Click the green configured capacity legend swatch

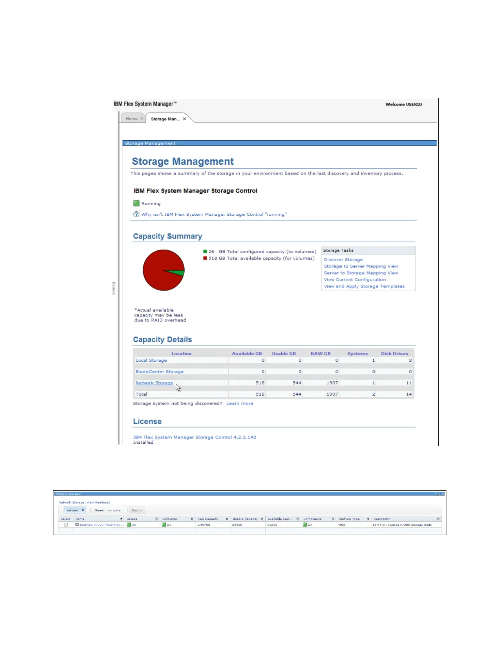(x=205, y=252)
